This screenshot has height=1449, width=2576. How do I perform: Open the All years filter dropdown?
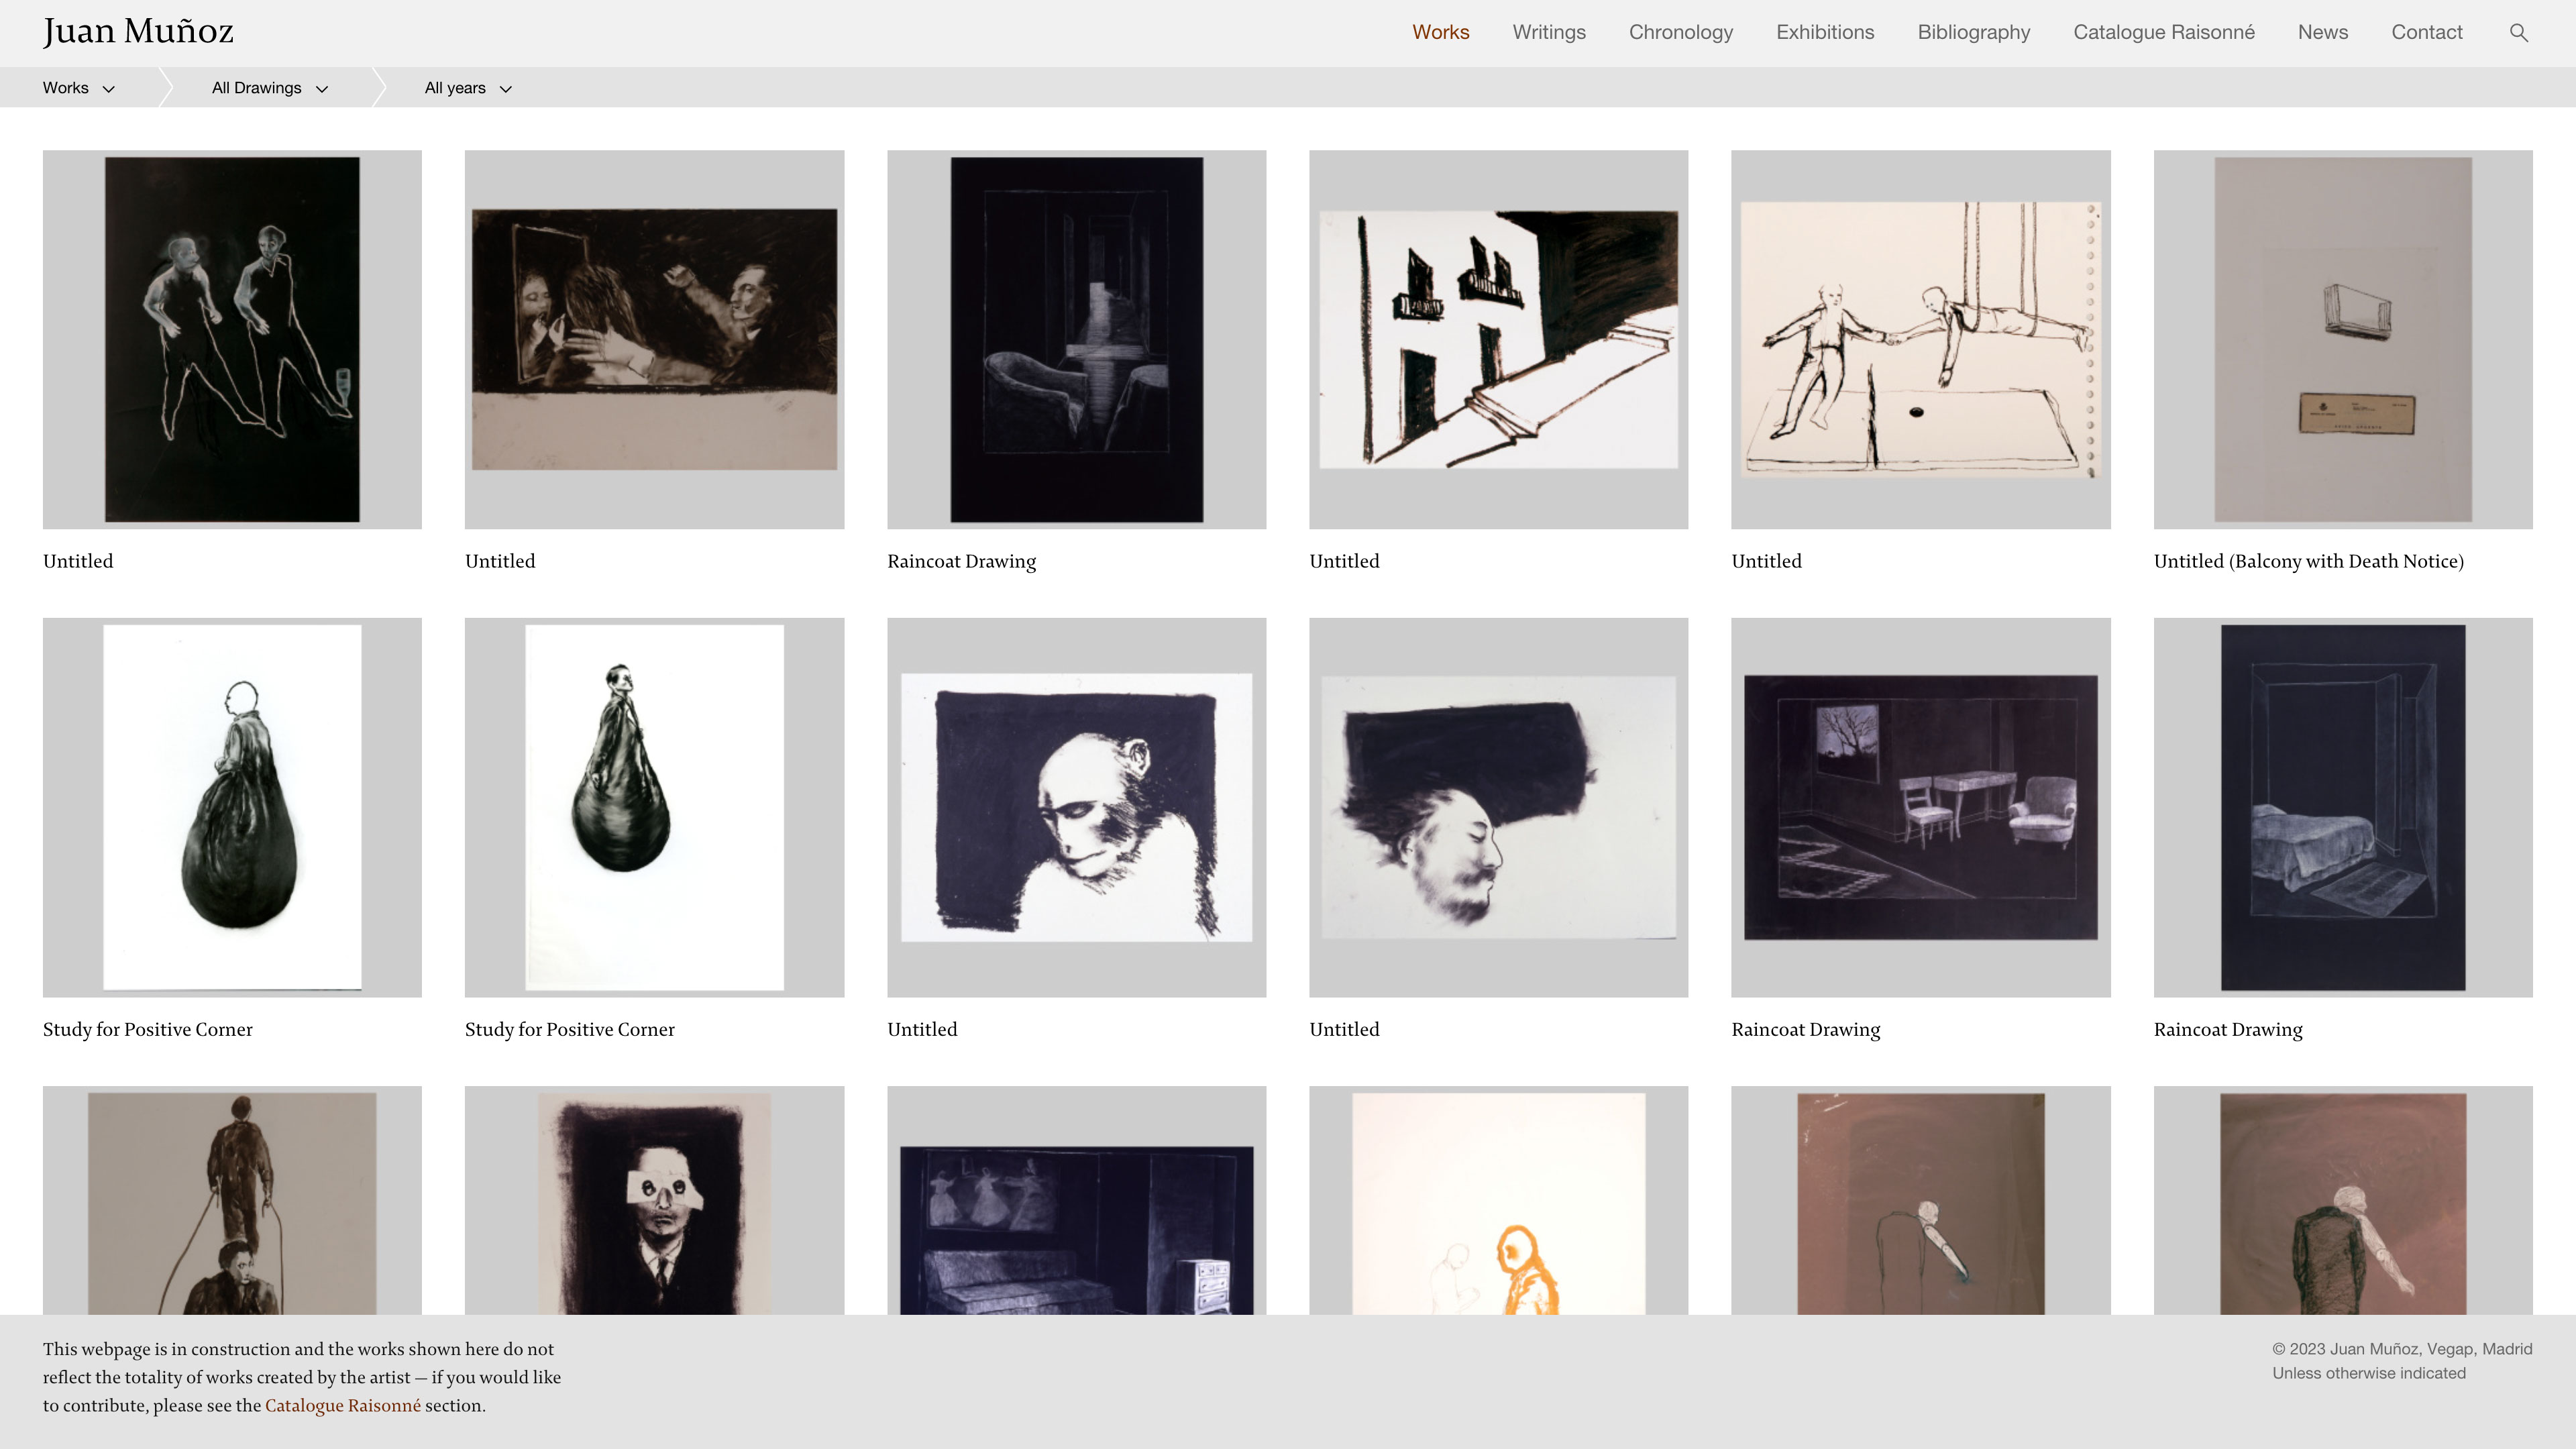click(x=467, y=88)
